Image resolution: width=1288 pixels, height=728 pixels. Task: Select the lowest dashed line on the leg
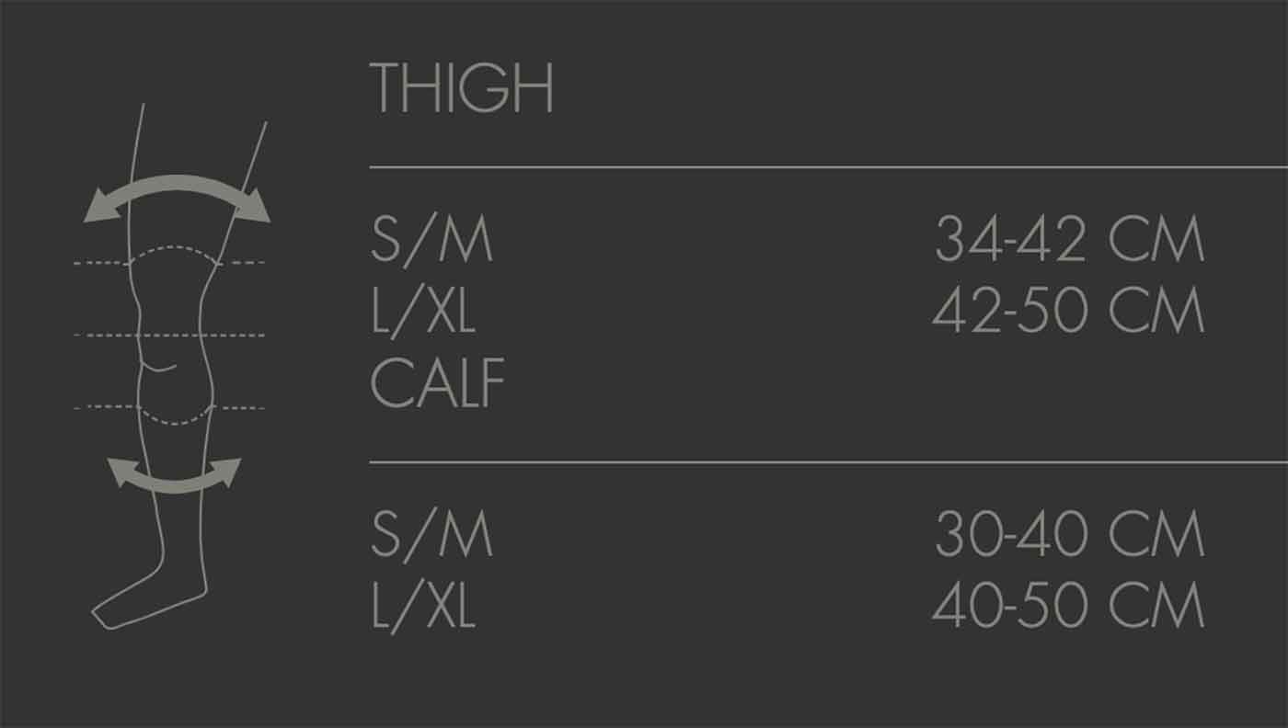click(101, 407)
